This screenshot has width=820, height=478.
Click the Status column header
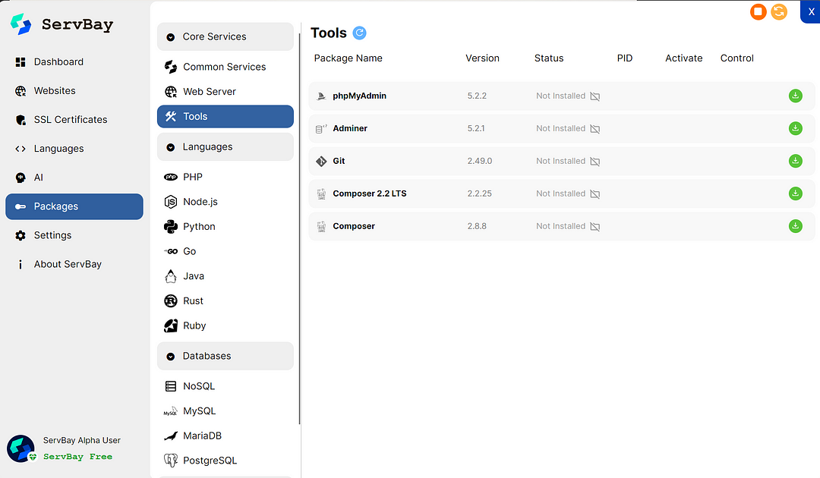(549, 58)
